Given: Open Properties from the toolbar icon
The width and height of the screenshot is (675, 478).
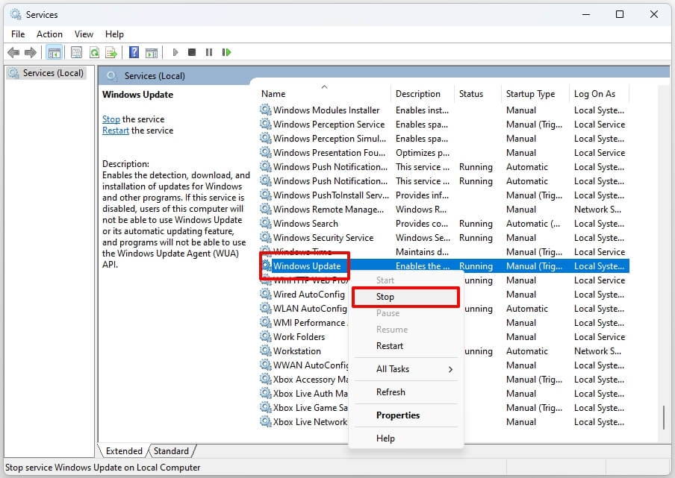Looking at the screenshot, I should pos(76,52).
